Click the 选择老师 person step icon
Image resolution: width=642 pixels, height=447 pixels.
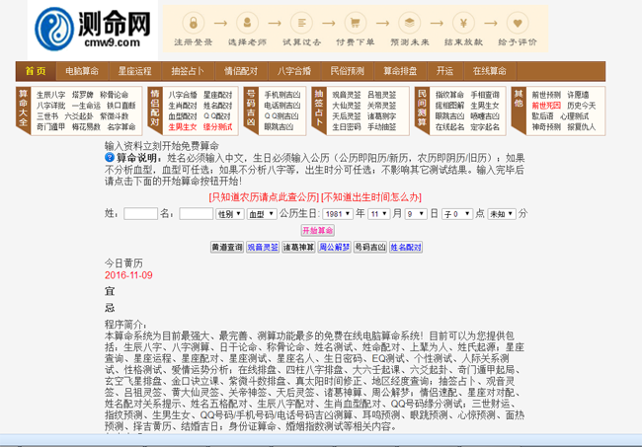click(247, 23)
